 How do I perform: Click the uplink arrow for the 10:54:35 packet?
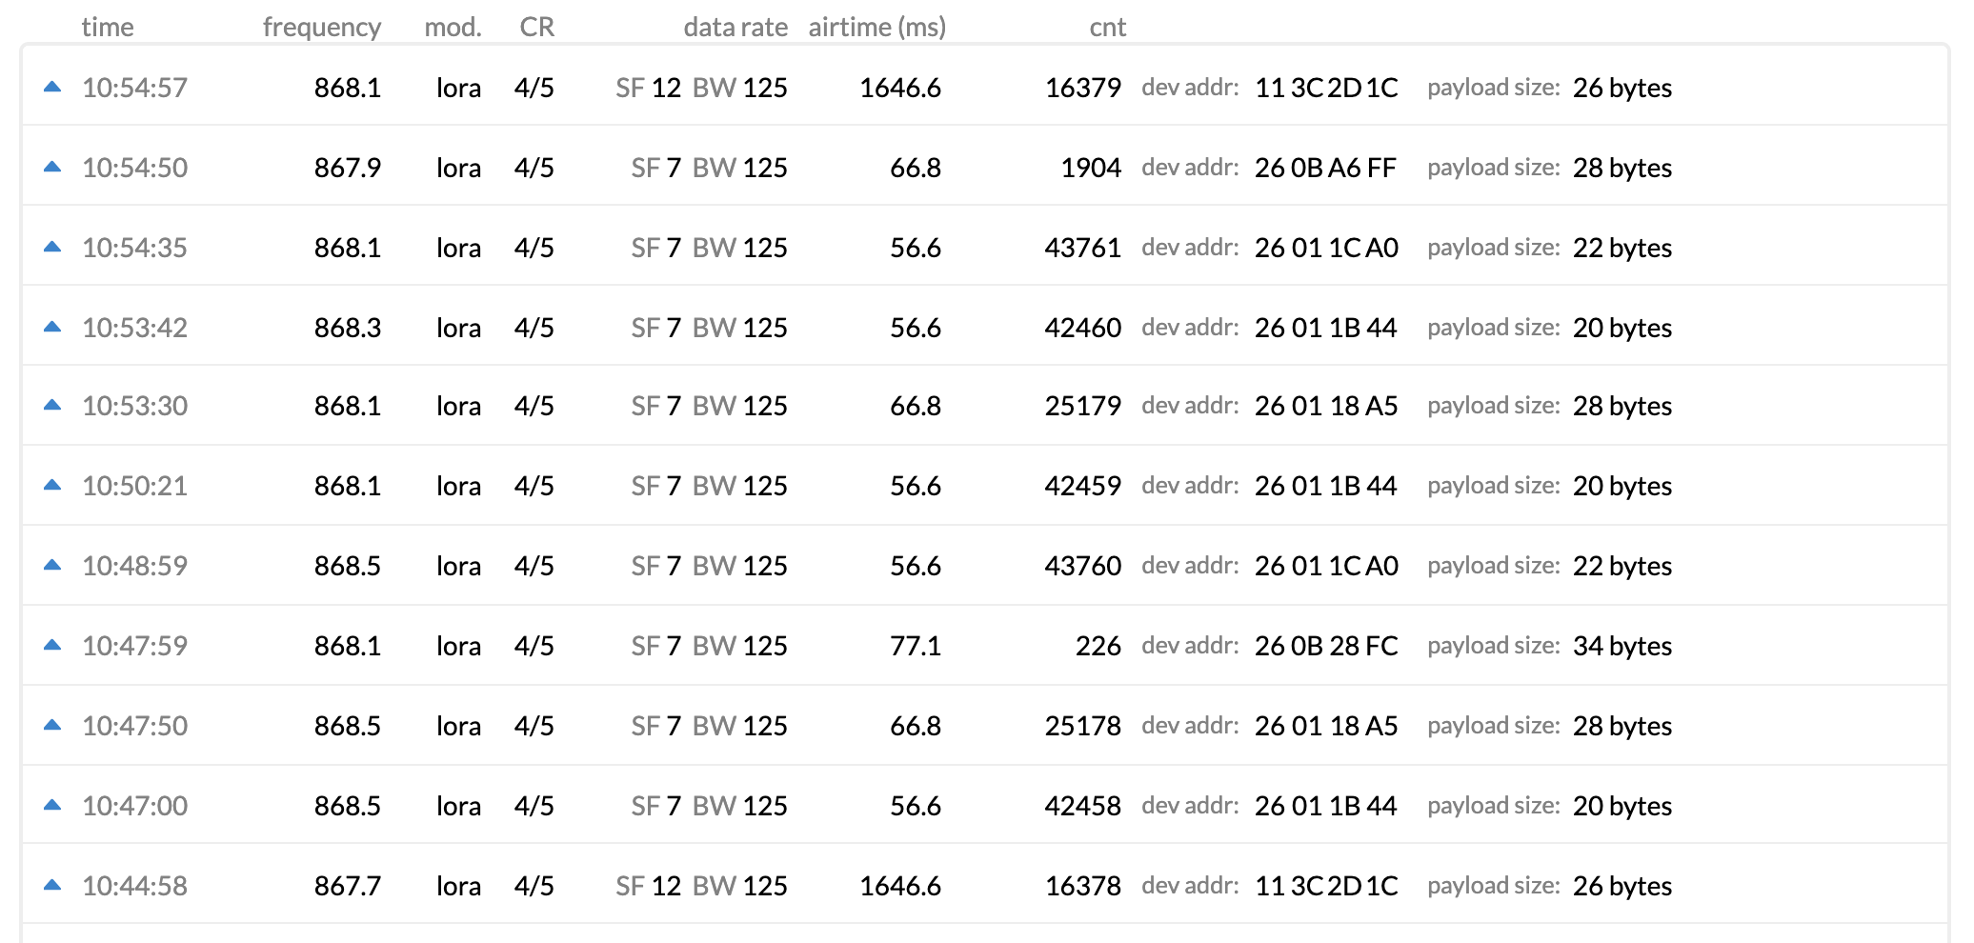(x=52, y=247)
